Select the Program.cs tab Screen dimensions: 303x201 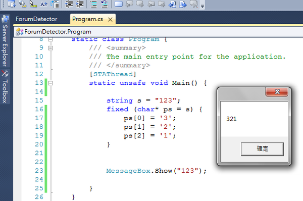[87, 19]
